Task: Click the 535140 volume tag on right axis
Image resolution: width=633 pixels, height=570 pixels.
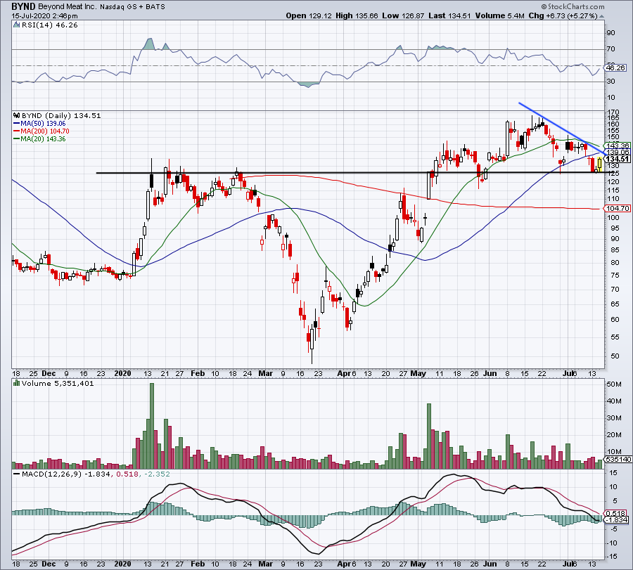Action: (618, 460)
